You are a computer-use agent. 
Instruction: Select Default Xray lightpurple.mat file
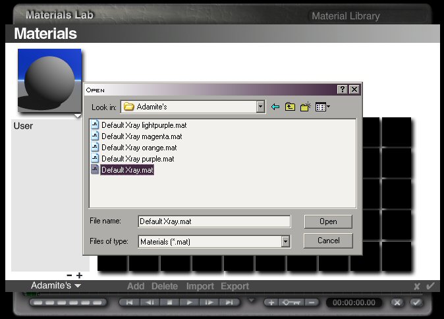tap(144, 125)
